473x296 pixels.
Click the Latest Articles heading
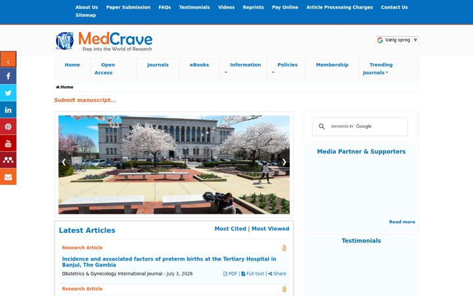[x=87, y=230]
